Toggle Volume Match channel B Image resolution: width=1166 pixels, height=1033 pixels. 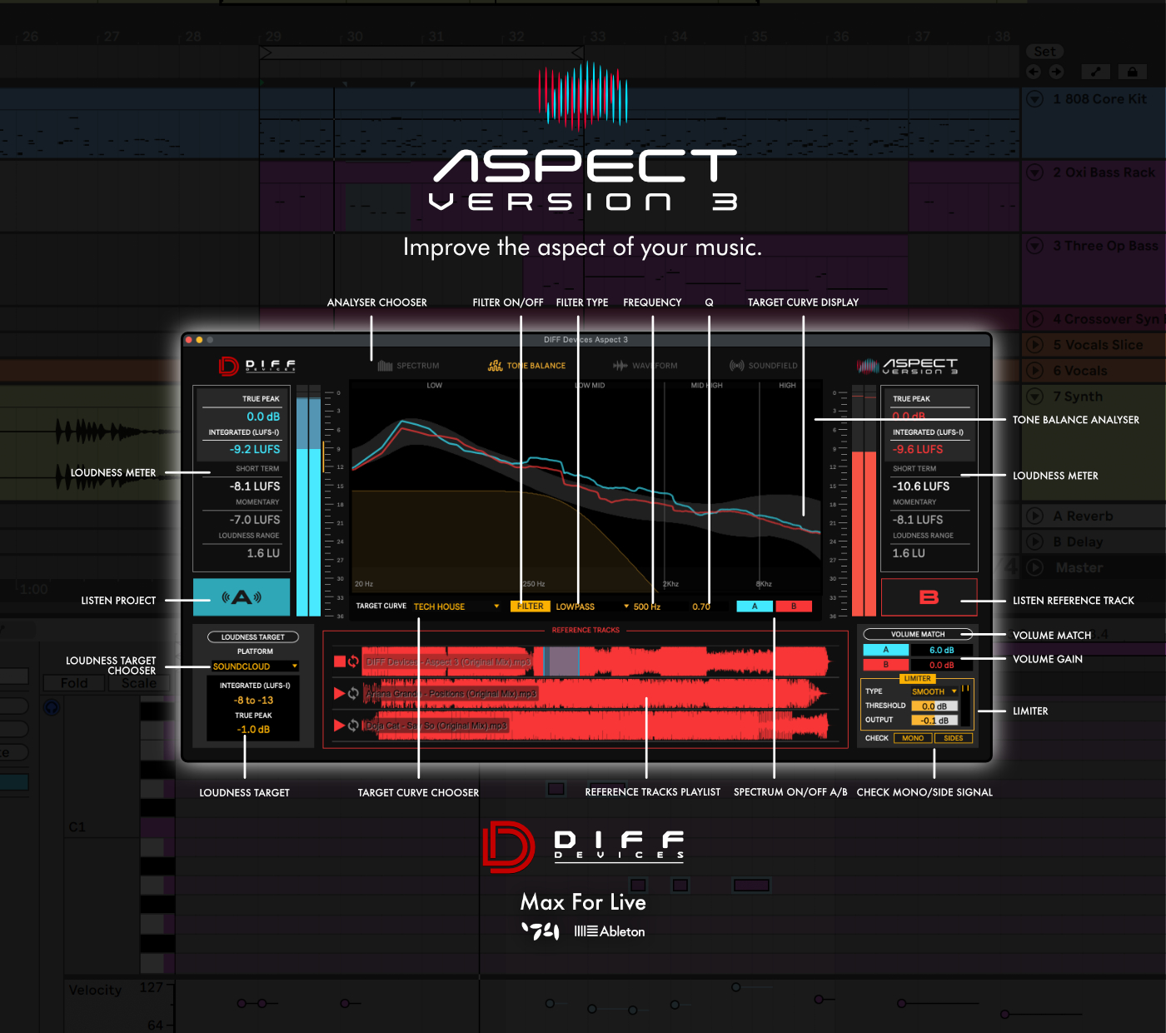point(885,665)
